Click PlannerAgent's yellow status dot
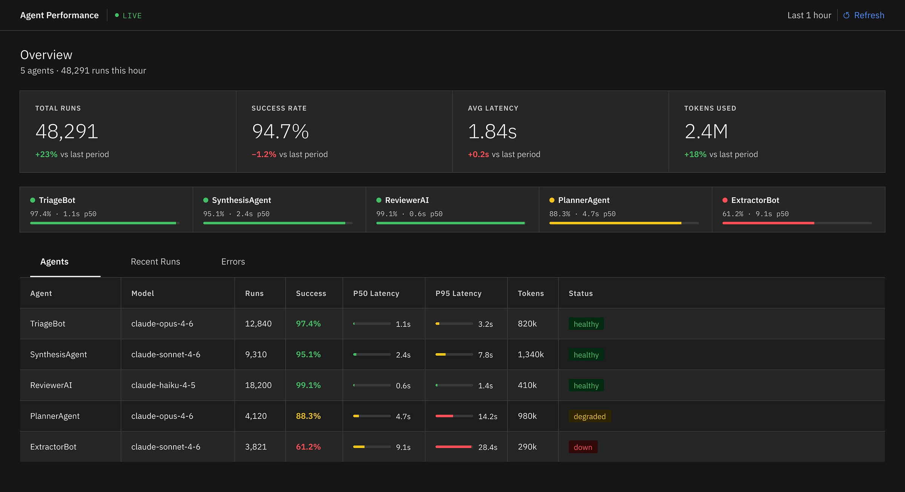This screenshot has height=492, width=905. point(552,200)
